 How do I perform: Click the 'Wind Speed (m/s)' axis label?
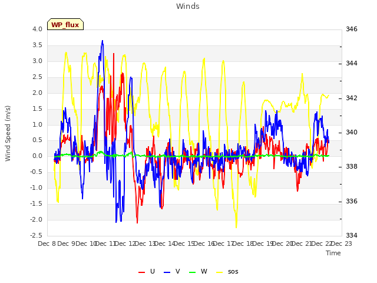pos(8,133)
